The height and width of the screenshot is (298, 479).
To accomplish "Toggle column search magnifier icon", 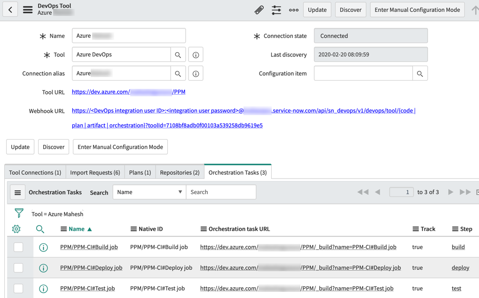I will coord(40,229).
